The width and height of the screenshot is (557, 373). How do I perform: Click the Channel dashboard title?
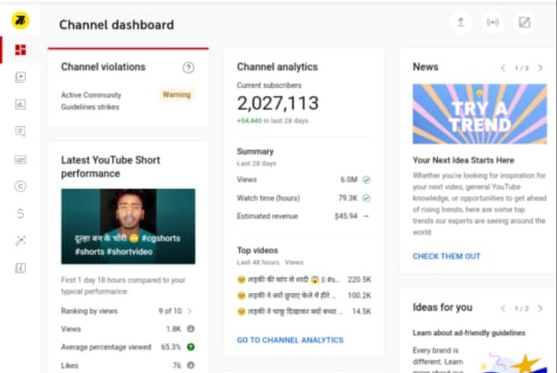117,25
